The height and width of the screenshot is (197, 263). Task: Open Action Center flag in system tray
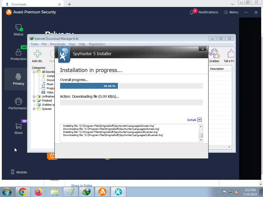pos(224,192)
